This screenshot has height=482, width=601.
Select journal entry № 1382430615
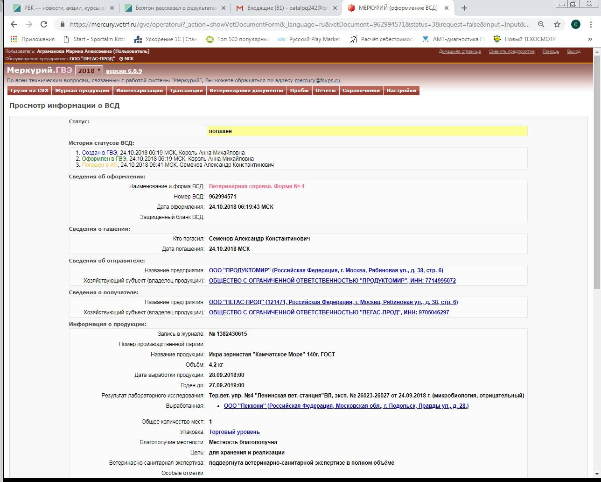click(x=228, y=334)
